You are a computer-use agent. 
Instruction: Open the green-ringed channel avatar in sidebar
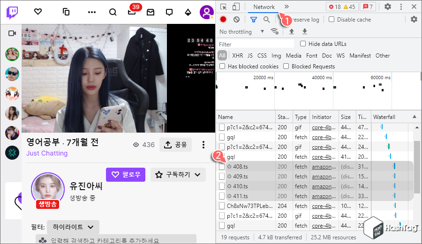coord(12,54)
